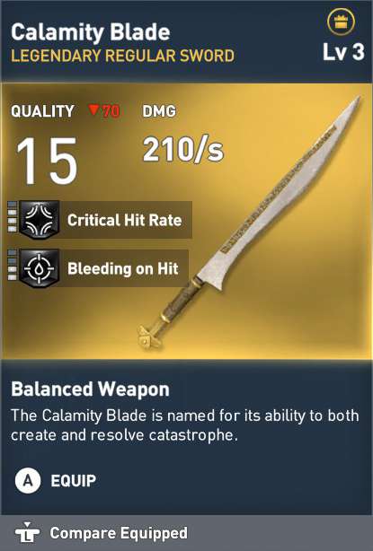
Task: Click the Bleeding on Hit level pips
Action: pyautogui.click(x=12, y=266)
